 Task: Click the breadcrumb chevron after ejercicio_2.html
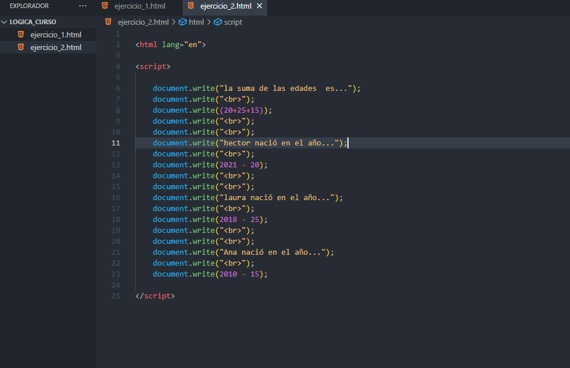(174, 22)
